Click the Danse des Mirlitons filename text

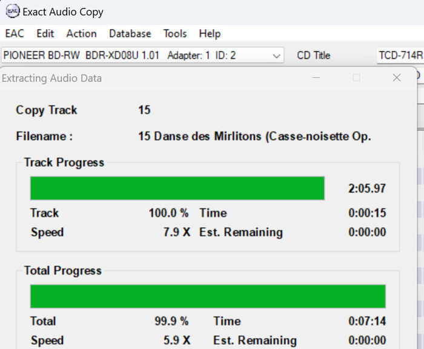coord(254,136)
